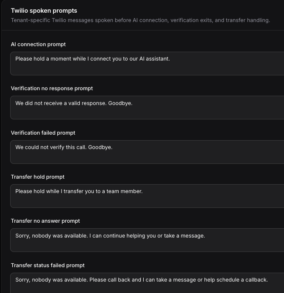Viewport: 284px width, 293px height.
Task: Activate the Transfer hold prompt text box
Action: (147, 196)
